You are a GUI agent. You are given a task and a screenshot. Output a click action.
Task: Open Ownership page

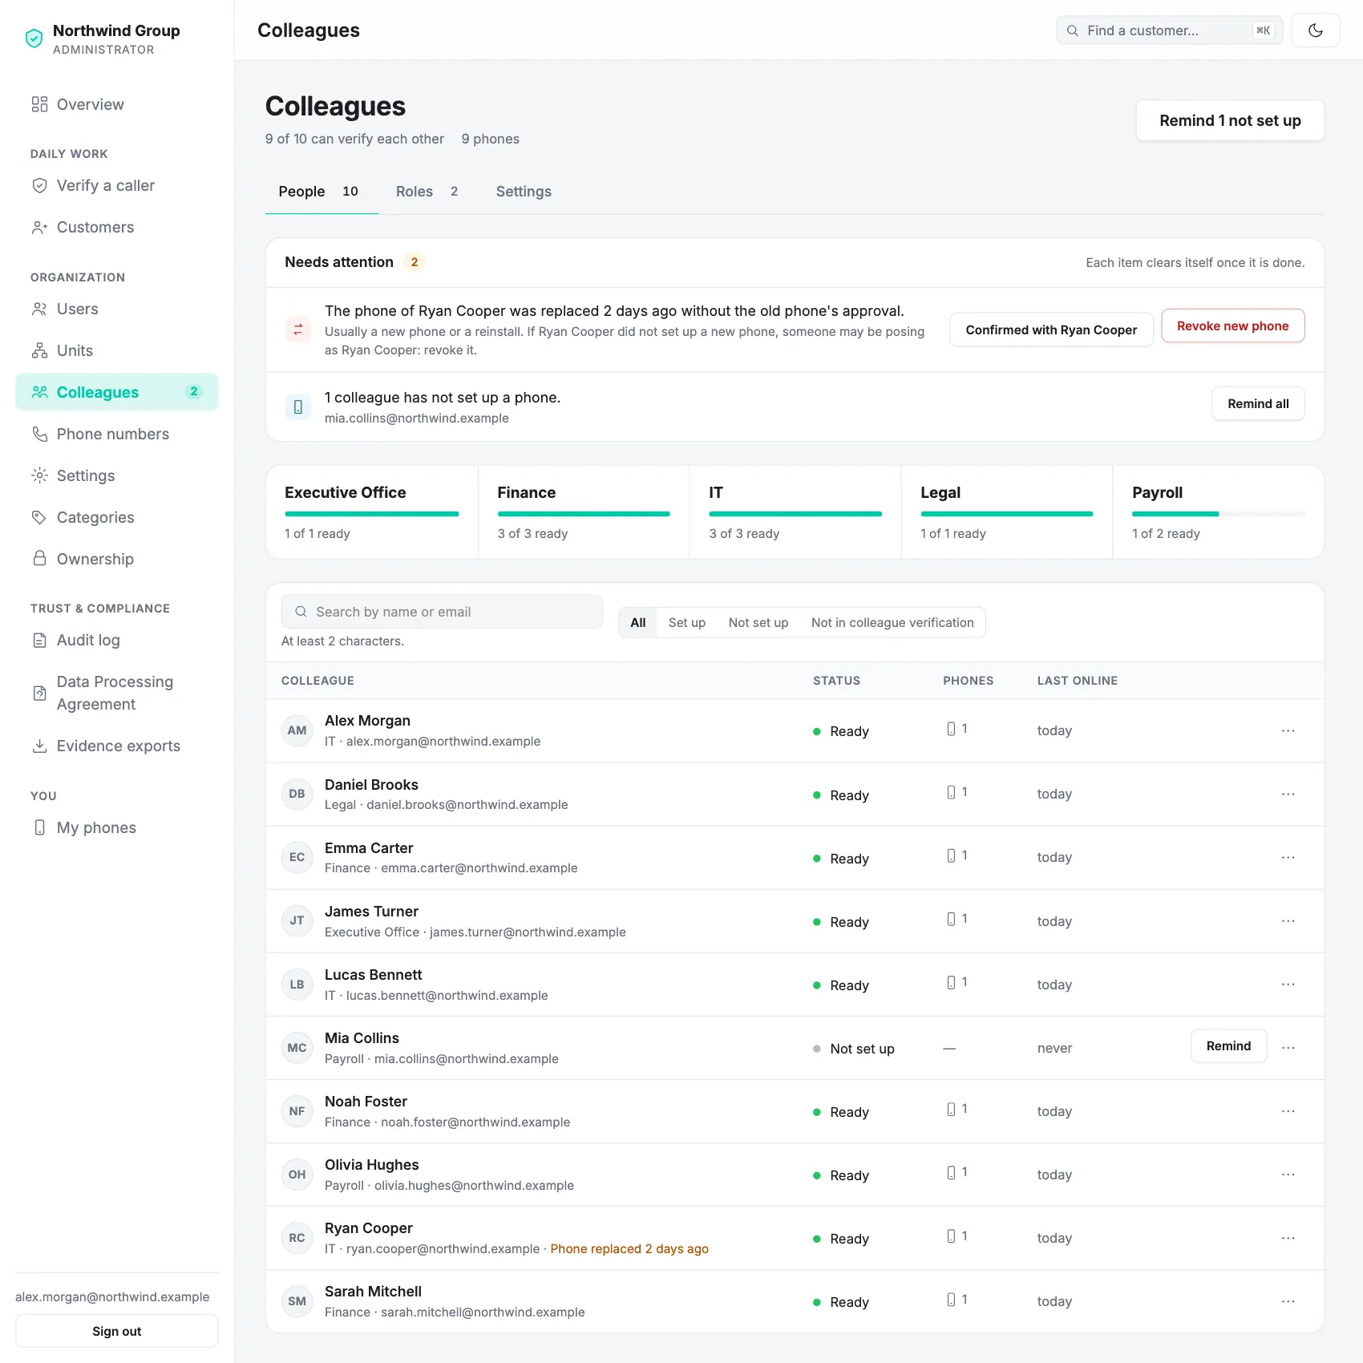tap(117, 559)
